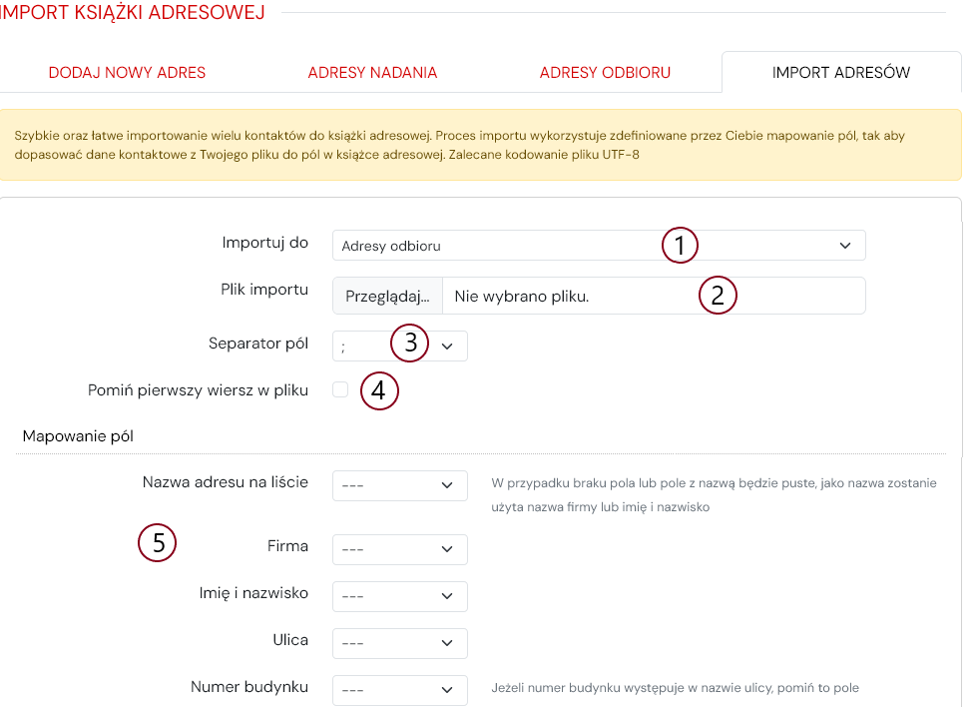973x707 pixels.
Task: Open the Importuj do dropdown
Action: 599,246
